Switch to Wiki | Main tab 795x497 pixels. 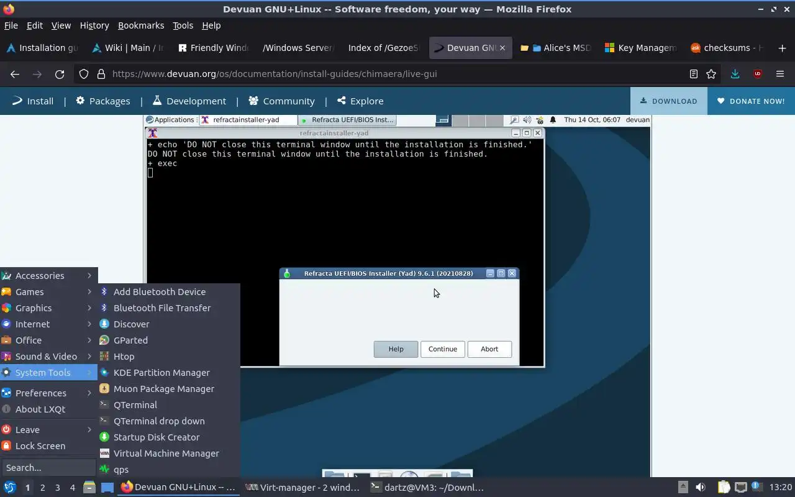pyautogui.click(x=128, y=48)
